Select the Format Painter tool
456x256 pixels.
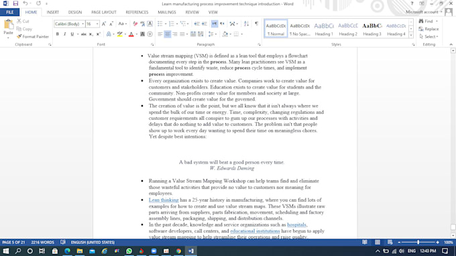click(33, 37)
